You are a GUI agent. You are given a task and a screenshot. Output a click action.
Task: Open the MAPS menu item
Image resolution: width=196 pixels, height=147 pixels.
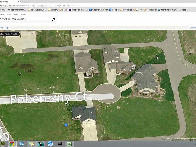(9, 15)
